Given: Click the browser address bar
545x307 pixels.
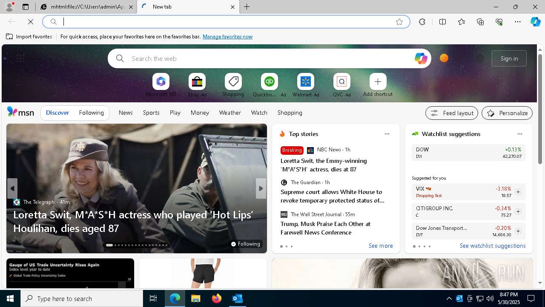Looking at the screenshot, I should [226, 22].
